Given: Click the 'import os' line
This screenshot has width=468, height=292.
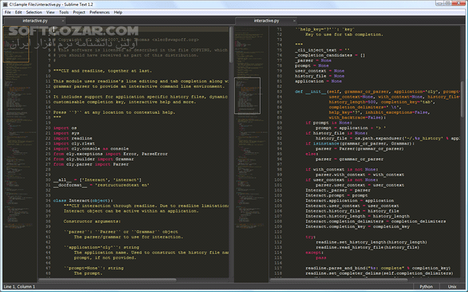Looking at the screenshot, I should coord(65,128).
